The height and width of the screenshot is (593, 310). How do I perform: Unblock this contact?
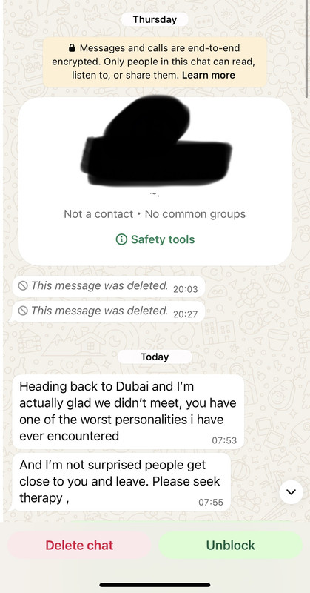(x=230, y=545)
